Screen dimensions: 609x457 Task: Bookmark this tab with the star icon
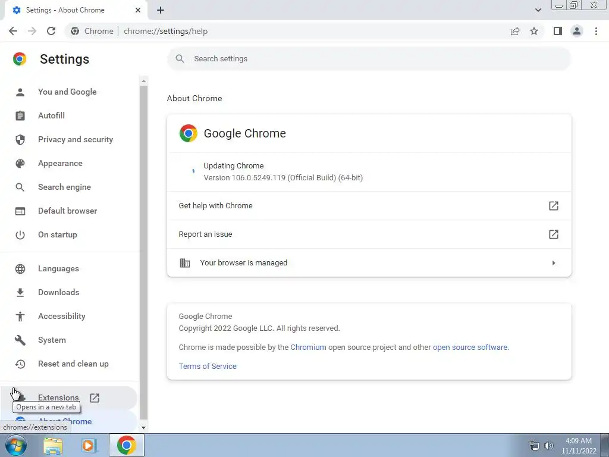(534, 31)
